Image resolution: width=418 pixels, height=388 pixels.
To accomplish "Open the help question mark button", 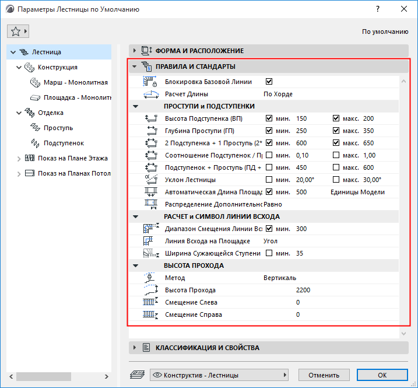I will click(x=377, y=9).
